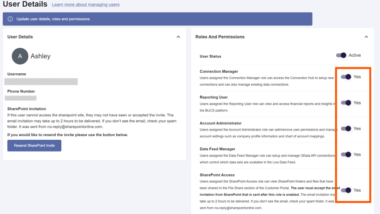Click the Update user details banner

[158, 19]
